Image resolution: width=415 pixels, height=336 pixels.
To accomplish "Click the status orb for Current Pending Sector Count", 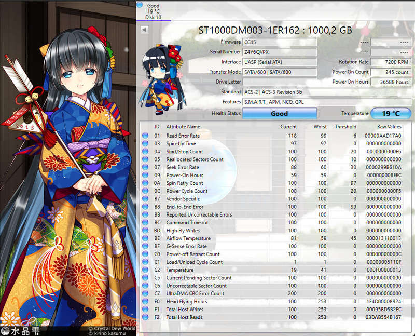I will coord(145,278).
